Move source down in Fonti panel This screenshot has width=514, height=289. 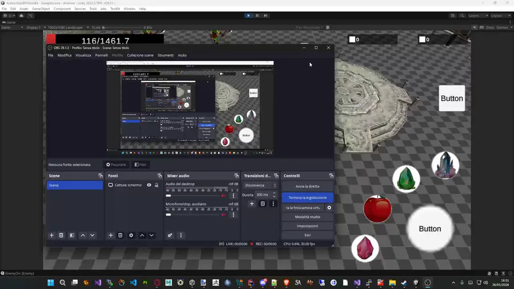(x=151, y=235)
